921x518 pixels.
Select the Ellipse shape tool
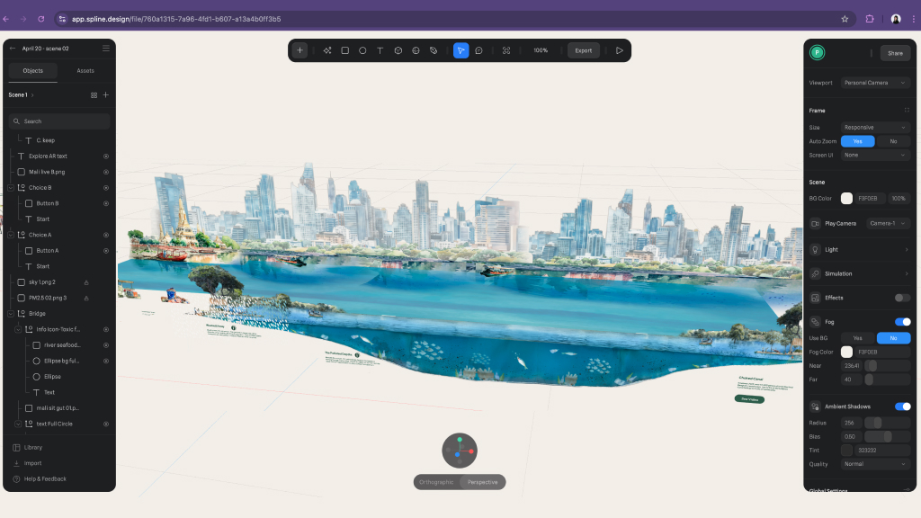point(362,50)
